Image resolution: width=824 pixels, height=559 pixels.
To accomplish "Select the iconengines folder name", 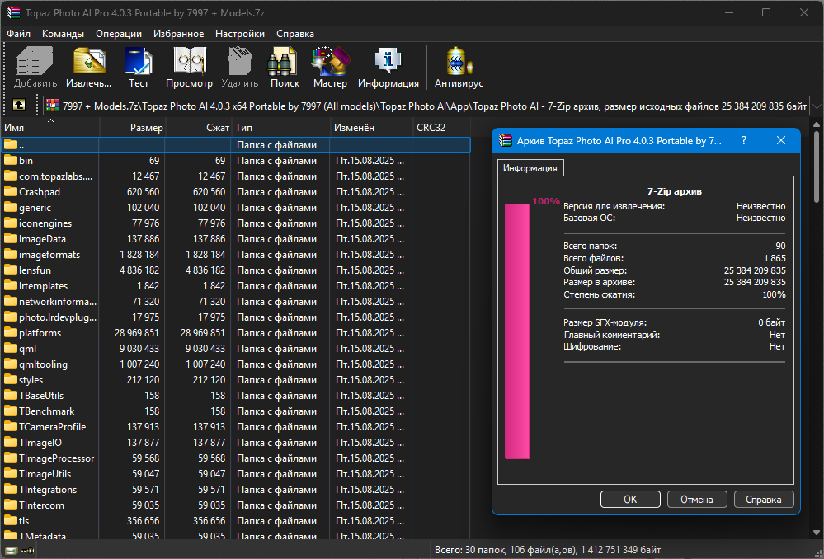I will pyautogui.click(x=45, y=223).
